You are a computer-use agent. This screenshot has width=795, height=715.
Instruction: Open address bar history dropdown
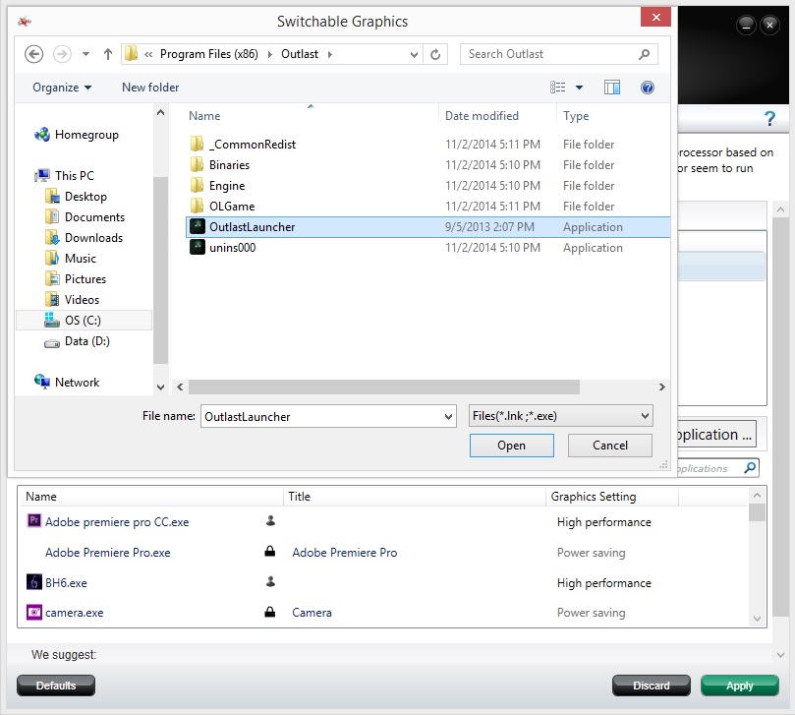[414, 54]
